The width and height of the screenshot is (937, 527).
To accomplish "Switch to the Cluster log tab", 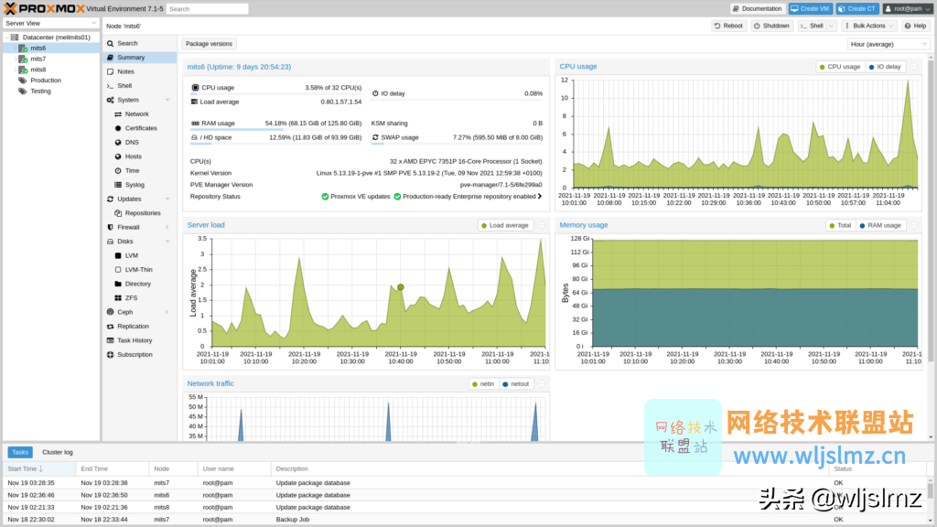I will click(58, 452).
